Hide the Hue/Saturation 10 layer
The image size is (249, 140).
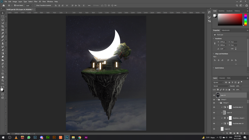coord(214,123)
